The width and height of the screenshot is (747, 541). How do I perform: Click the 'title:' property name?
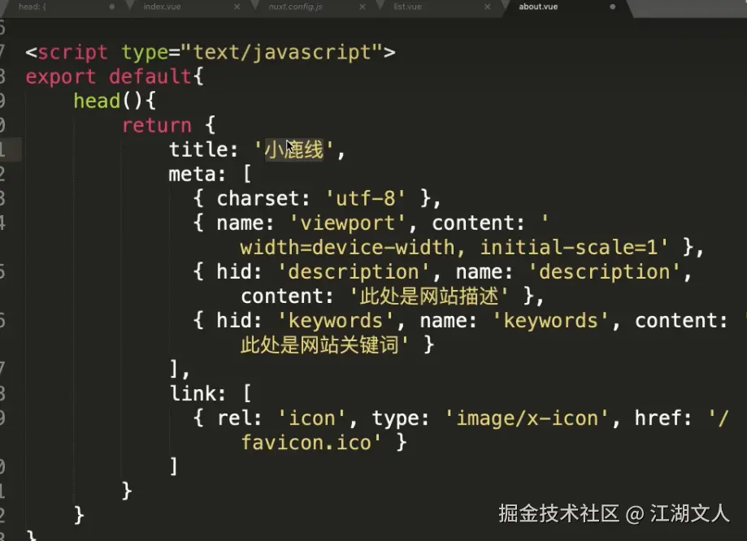pos(203,149)
